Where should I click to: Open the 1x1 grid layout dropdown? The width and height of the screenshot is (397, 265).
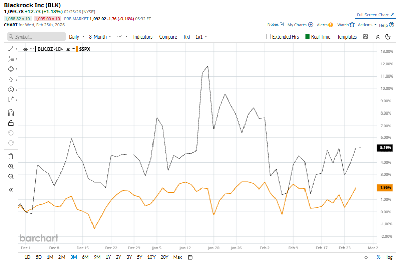[x=201, y=37]
